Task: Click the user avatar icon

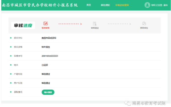Action: point(147,5)
